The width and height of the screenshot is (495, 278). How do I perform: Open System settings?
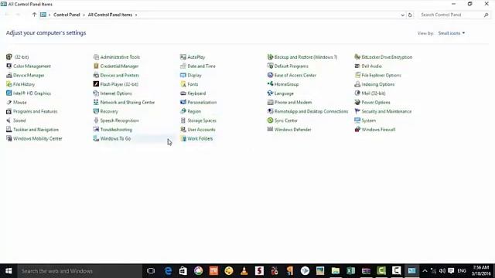tap(369, 120)
